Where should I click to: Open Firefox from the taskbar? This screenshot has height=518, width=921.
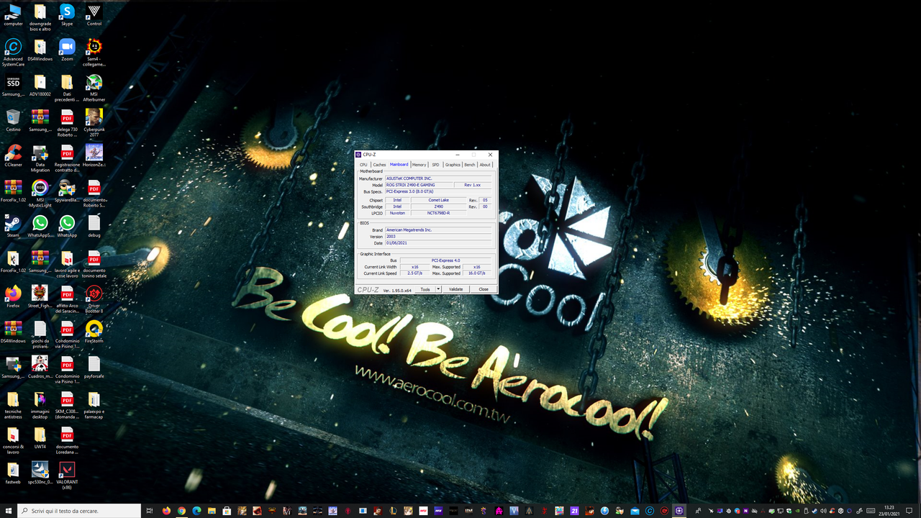click(166, 511)
